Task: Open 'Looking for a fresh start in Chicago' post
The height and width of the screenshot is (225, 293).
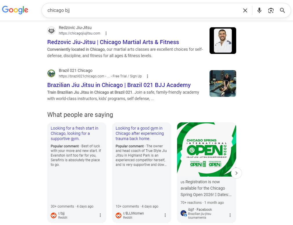Action: (x=74, y=133)
